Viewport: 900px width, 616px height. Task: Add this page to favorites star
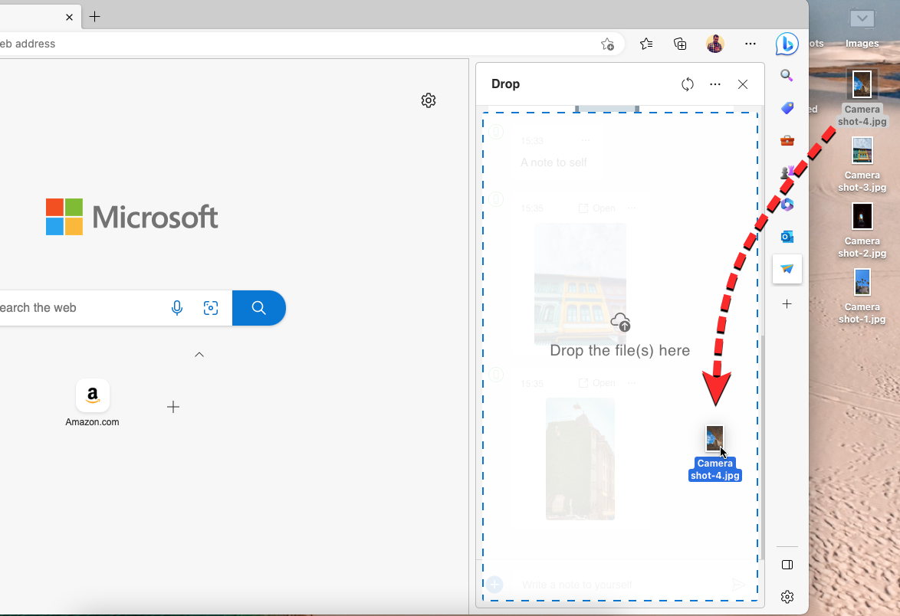click(607, 44)
